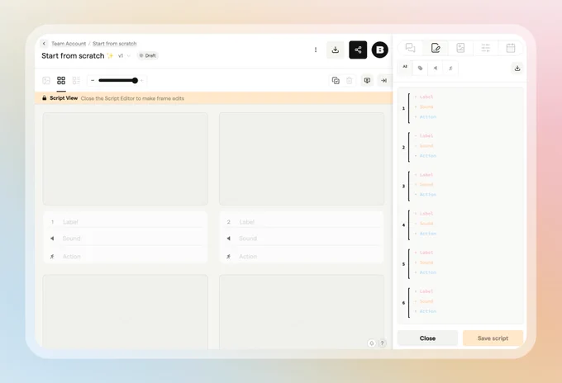This screenshot has width=562, height=383.
Task: Open the B account avatar menu
Action: click(x=380, y=50)
